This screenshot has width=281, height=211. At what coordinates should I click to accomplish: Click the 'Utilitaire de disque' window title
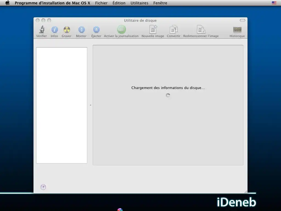tap(140, 20)
